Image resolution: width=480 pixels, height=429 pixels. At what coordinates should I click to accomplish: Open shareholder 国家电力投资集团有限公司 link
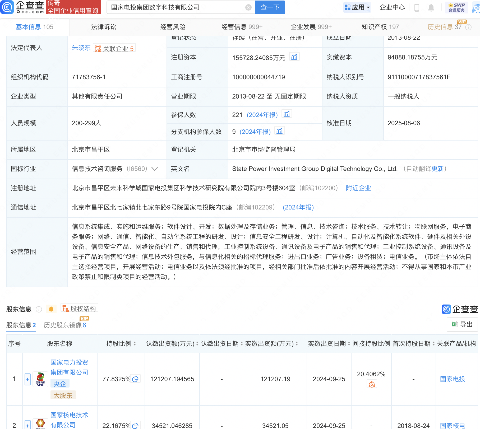[x=69, y=367]
